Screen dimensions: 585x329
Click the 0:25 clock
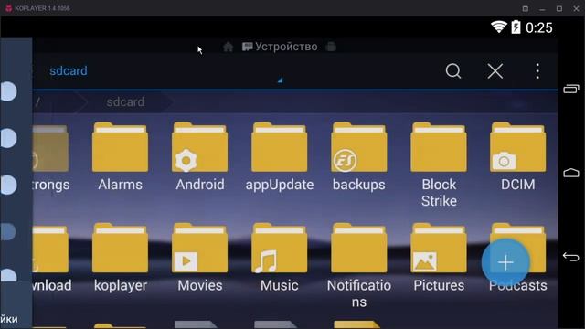(538, 27)
